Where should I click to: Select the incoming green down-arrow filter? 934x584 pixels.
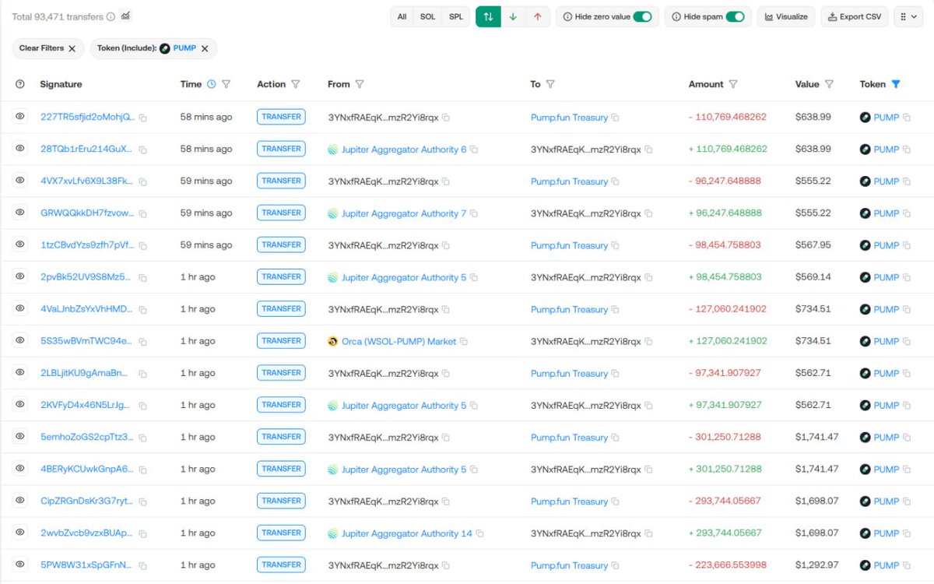click(x=513, y=16)
